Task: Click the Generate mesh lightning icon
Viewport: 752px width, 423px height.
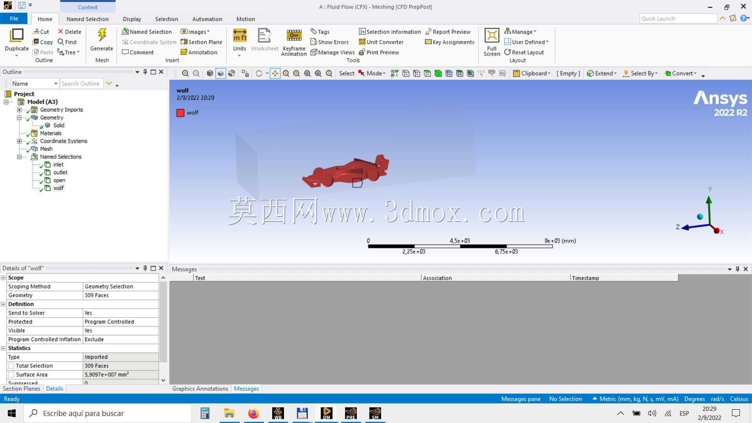Action: (102, 35)
